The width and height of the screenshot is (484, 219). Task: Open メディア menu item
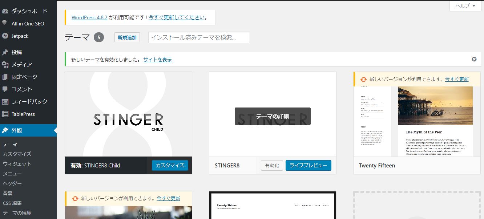(28, 65)
